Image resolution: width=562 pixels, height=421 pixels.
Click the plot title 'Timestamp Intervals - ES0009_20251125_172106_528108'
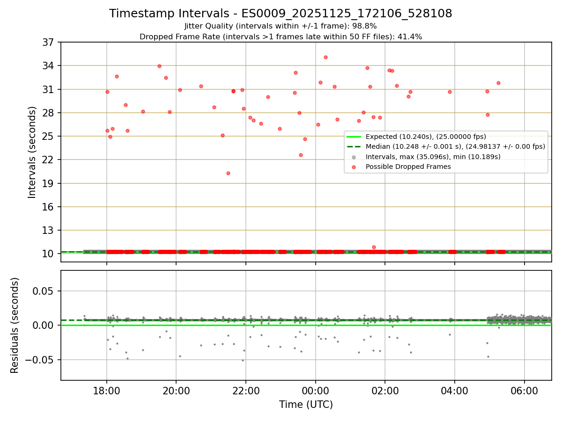[x=281, y=14]
